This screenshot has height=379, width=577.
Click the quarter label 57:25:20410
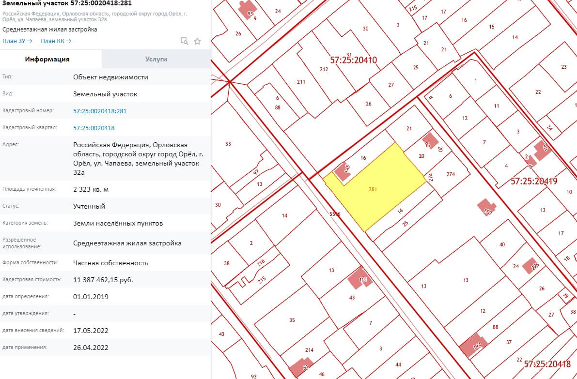pos(353,61)
